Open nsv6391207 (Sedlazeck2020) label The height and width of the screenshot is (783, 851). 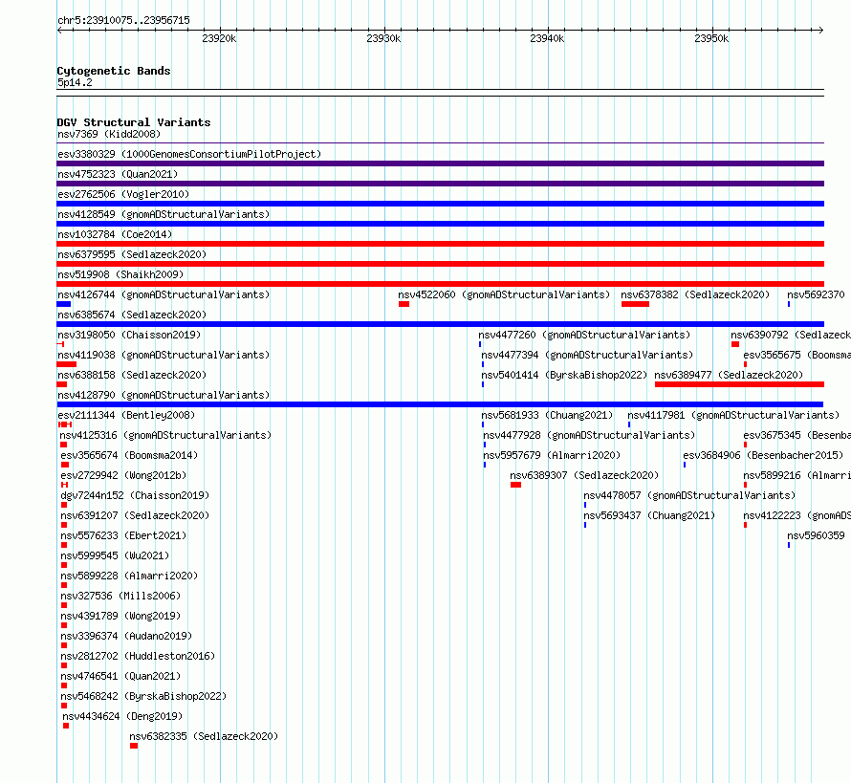(x=135, y=515)
